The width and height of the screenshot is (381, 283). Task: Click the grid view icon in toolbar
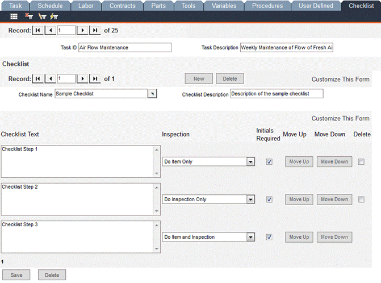[x=14, y=16]
